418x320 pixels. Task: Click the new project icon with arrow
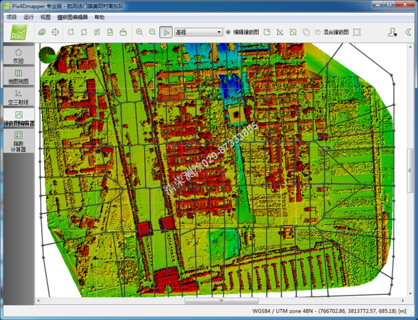[x=71, y=32]
